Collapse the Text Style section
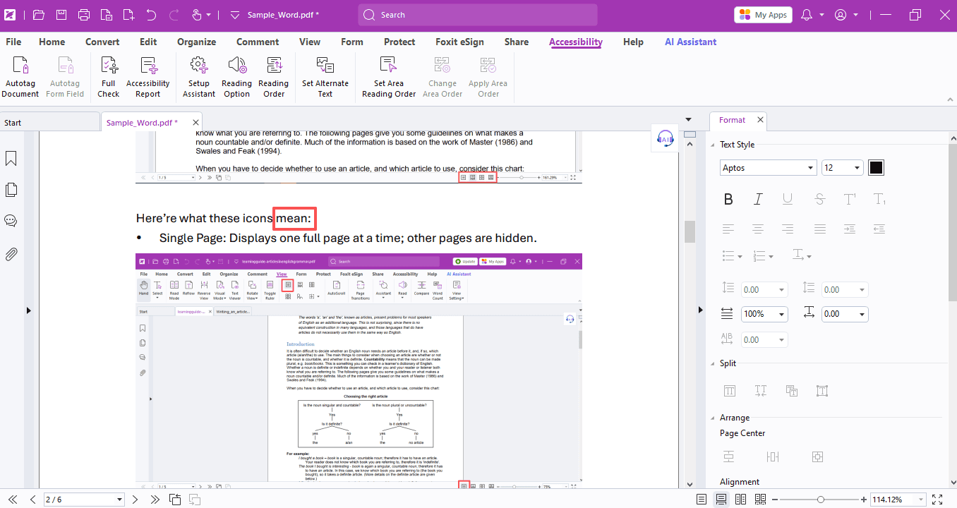The height and width of the screenshot is (508, 957). pos(713,145)
